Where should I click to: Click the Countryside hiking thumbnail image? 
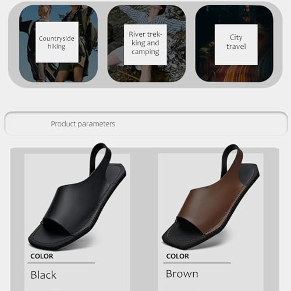click(58, 44)
